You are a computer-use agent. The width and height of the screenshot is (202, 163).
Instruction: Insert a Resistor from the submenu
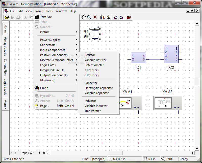(98, 55)
